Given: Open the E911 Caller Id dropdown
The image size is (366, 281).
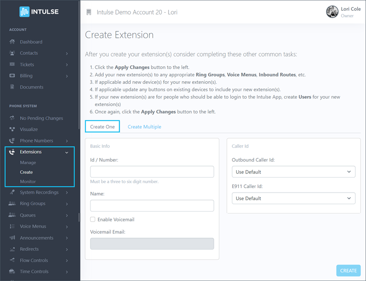Looking at the screenshot, I should (x=293, y=198).
